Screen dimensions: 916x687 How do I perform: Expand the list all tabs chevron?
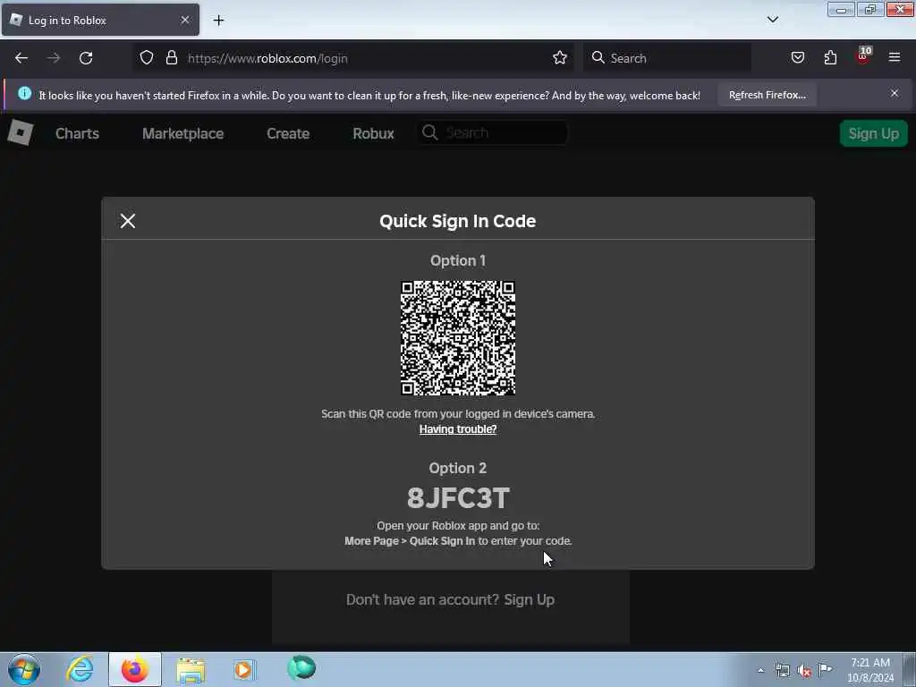(x=772, y=20)
